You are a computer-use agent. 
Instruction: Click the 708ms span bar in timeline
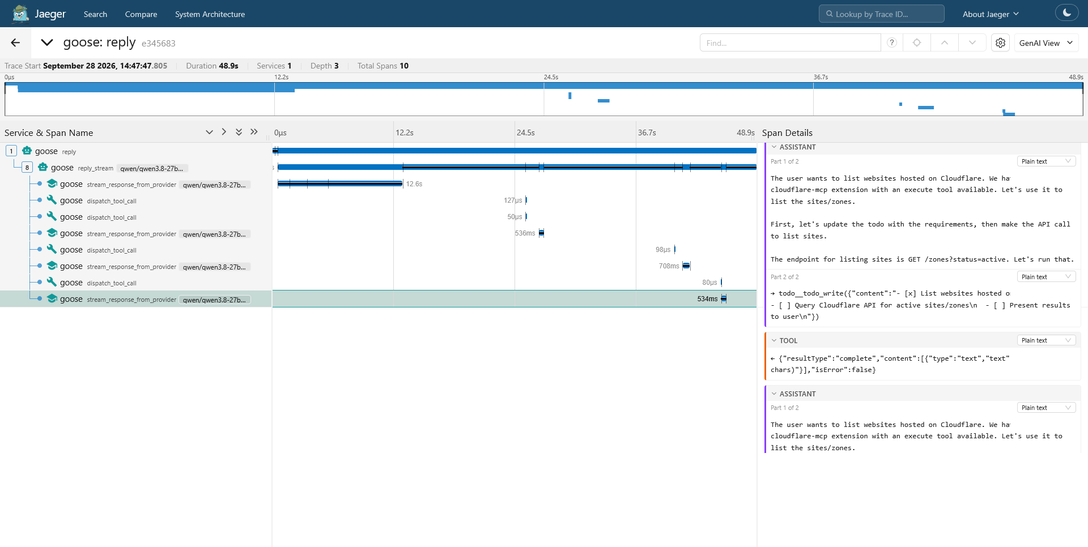[686, 266]
